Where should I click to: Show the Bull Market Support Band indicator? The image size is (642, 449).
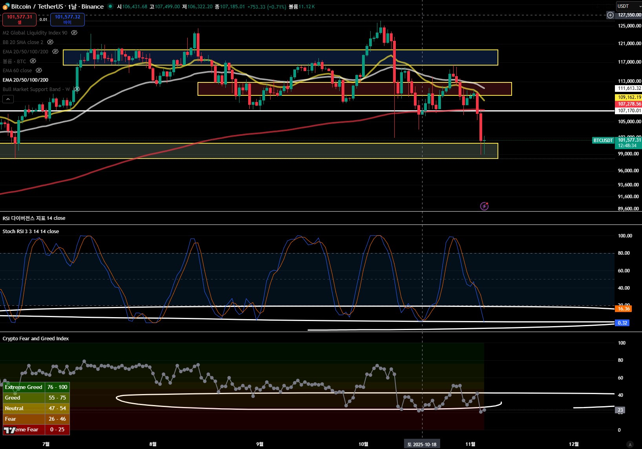tap(77, 89)
